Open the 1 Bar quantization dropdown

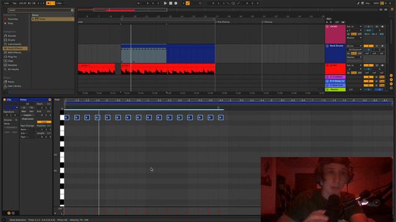point(60,3)
